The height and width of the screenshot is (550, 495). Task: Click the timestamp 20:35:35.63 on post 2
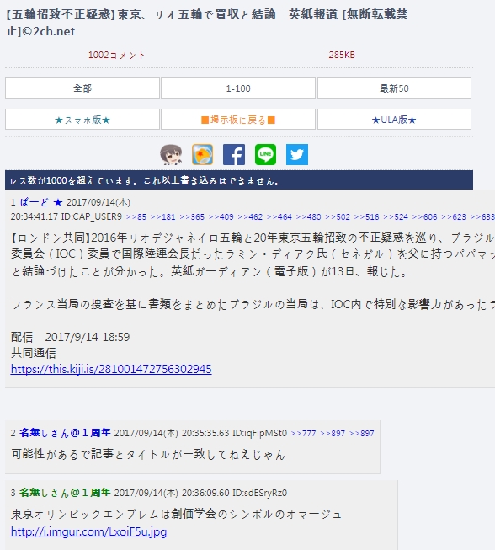click(205, 433)
